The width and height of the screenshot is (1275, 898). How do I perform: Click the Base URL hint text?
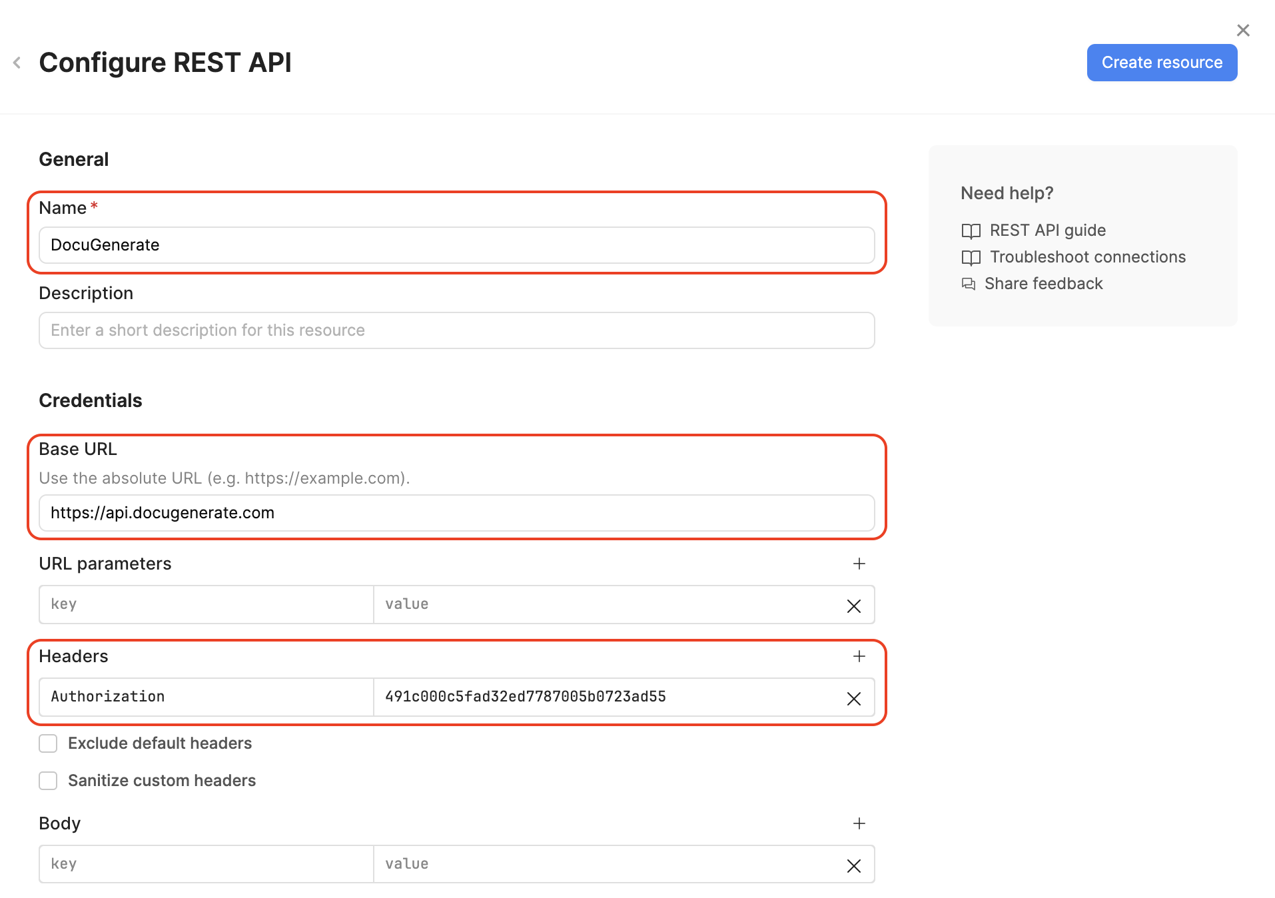point(224,478)
